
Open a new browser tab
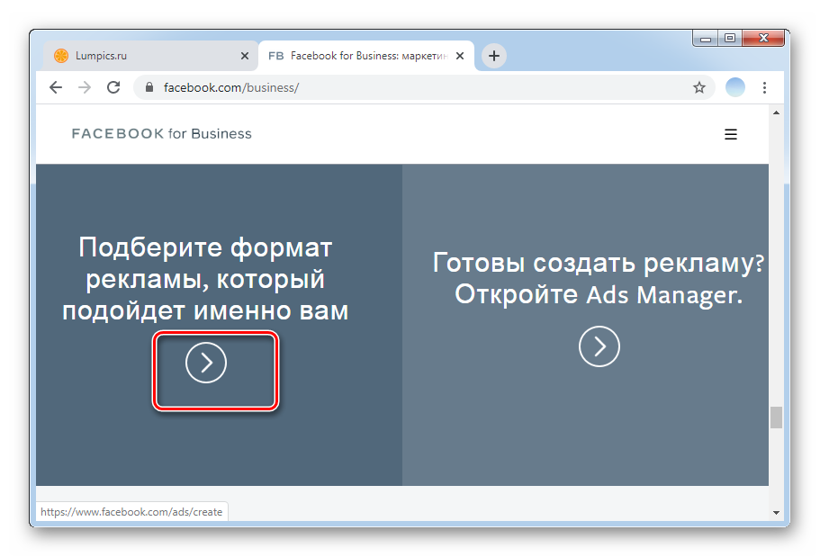494,56
